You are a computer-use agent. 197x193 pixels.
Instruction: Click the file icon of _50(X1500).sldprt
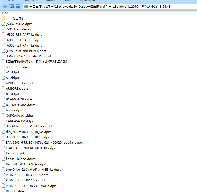point(3,24)
